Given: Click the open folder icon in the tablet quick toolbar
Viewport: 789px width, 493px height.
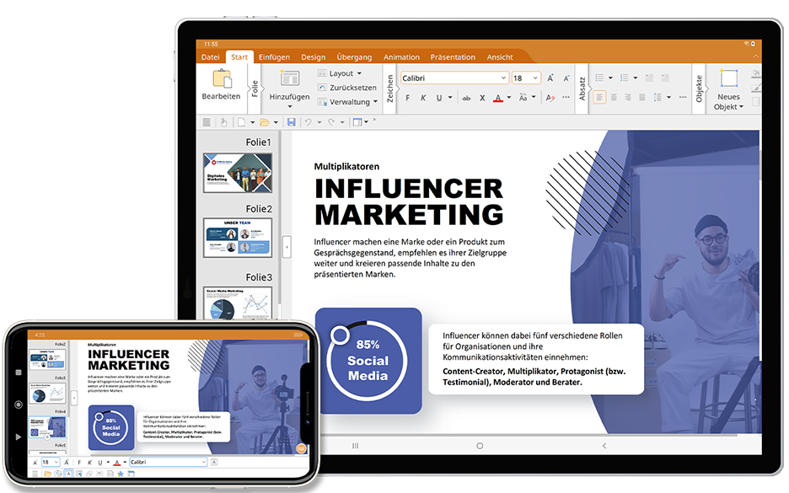Looking at the screenshot, I should point(264,121).
